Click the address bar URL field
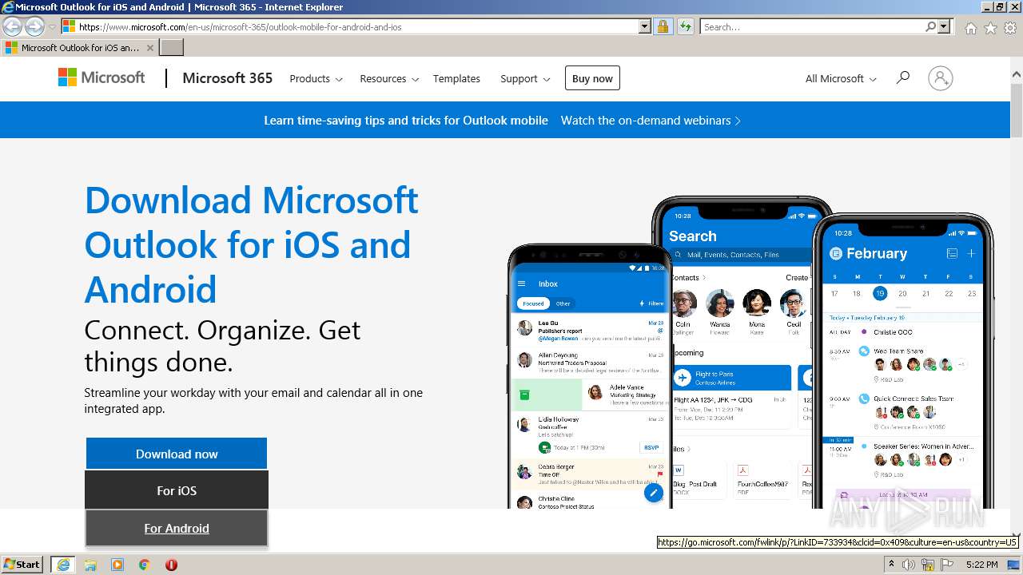Viewport: 1023px width, 575px height. (349, 26)
